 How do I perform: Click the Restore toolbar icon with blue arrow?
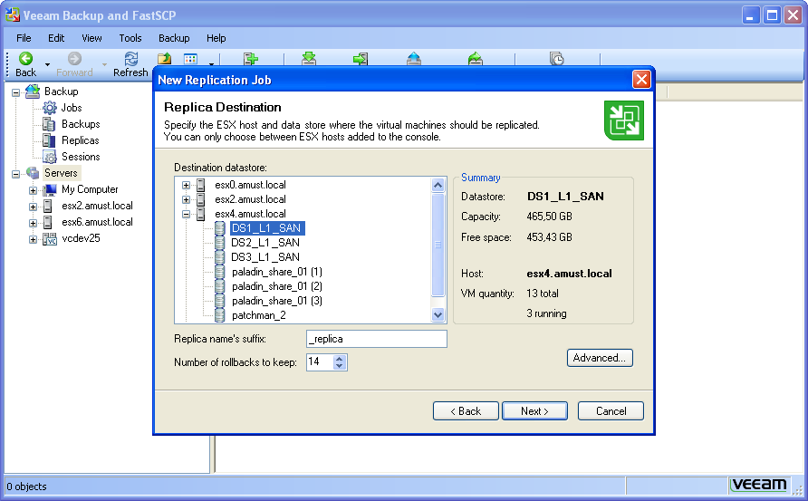pos(414,58)
